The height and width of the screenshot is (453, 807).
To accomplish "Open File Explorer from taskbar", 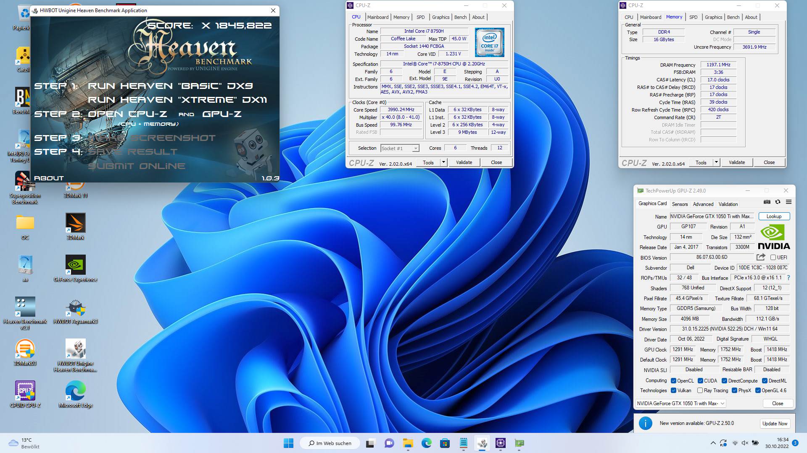I will (408, 443).
